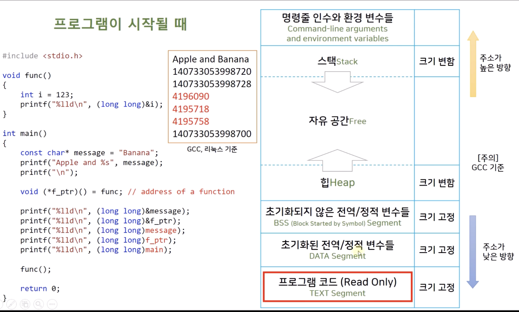Click the void func() declaration

pyautogui.click(x=27, y=75)
